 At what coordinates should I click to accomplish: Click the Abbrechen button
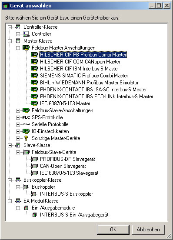click(148, 230)
